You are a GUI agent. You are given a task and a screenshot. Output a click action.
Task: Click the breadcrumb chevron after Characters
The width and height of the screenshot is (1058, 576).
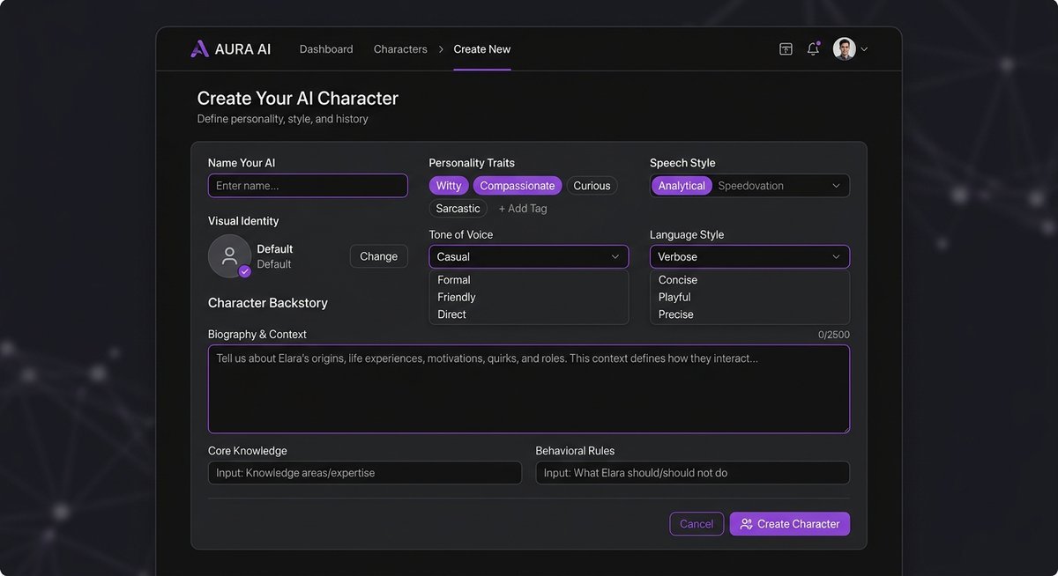point(441,49)
